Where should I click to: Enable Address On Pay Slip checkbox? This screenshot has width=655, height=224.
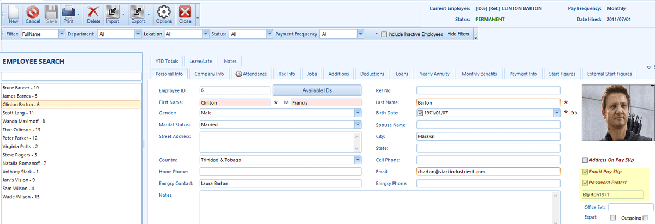coord(585,160)
